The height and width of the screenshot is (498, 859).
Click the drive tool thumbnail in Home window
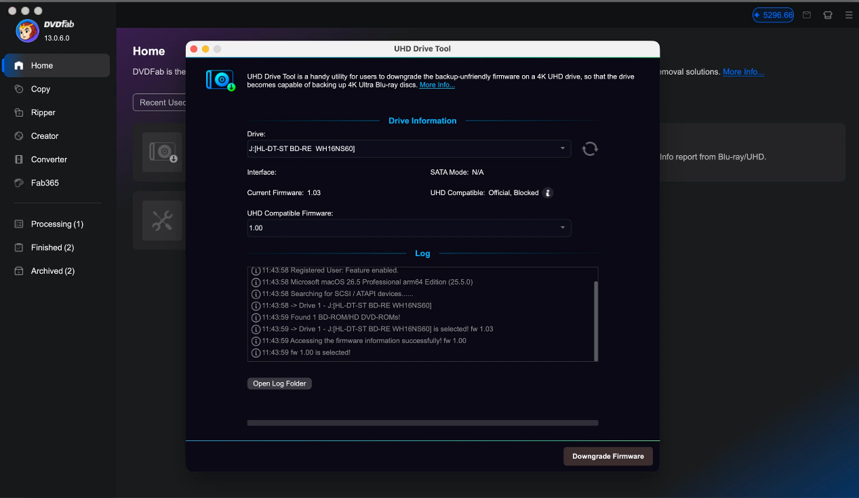pos(162,152)
